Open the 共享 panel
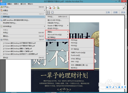The width and height of the screenshot is (128, 93). pos(123,12)
